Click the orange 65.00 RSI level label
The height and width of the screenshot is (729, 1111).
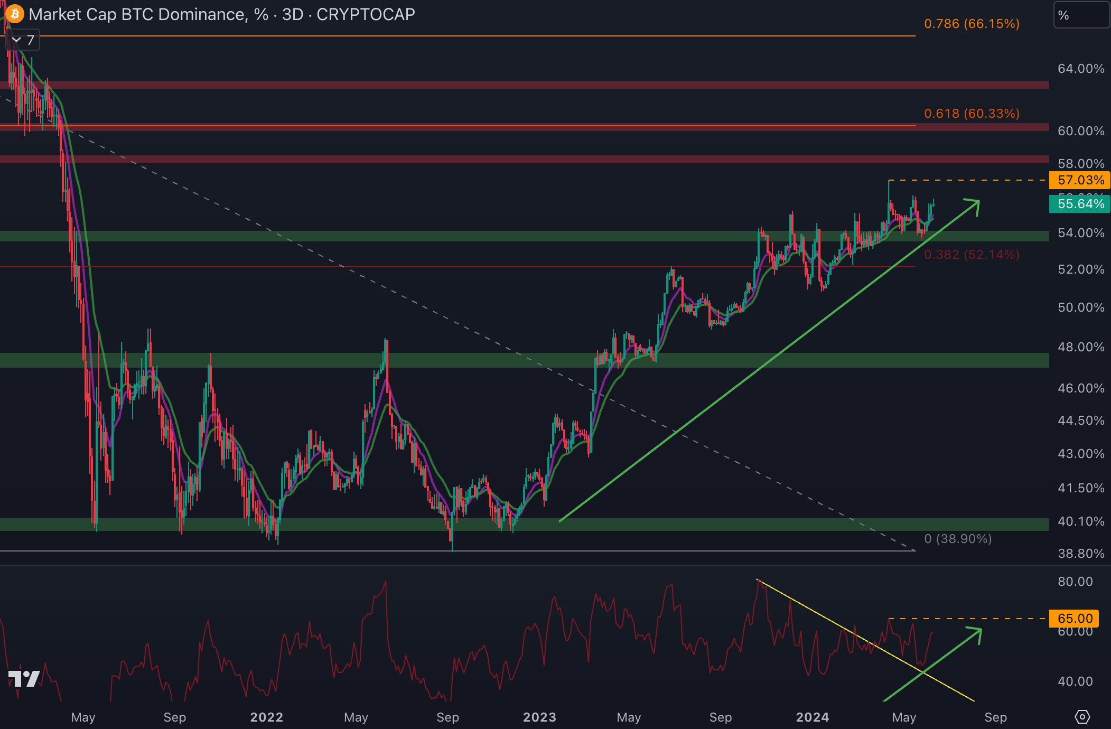(x=1075, y=619)
